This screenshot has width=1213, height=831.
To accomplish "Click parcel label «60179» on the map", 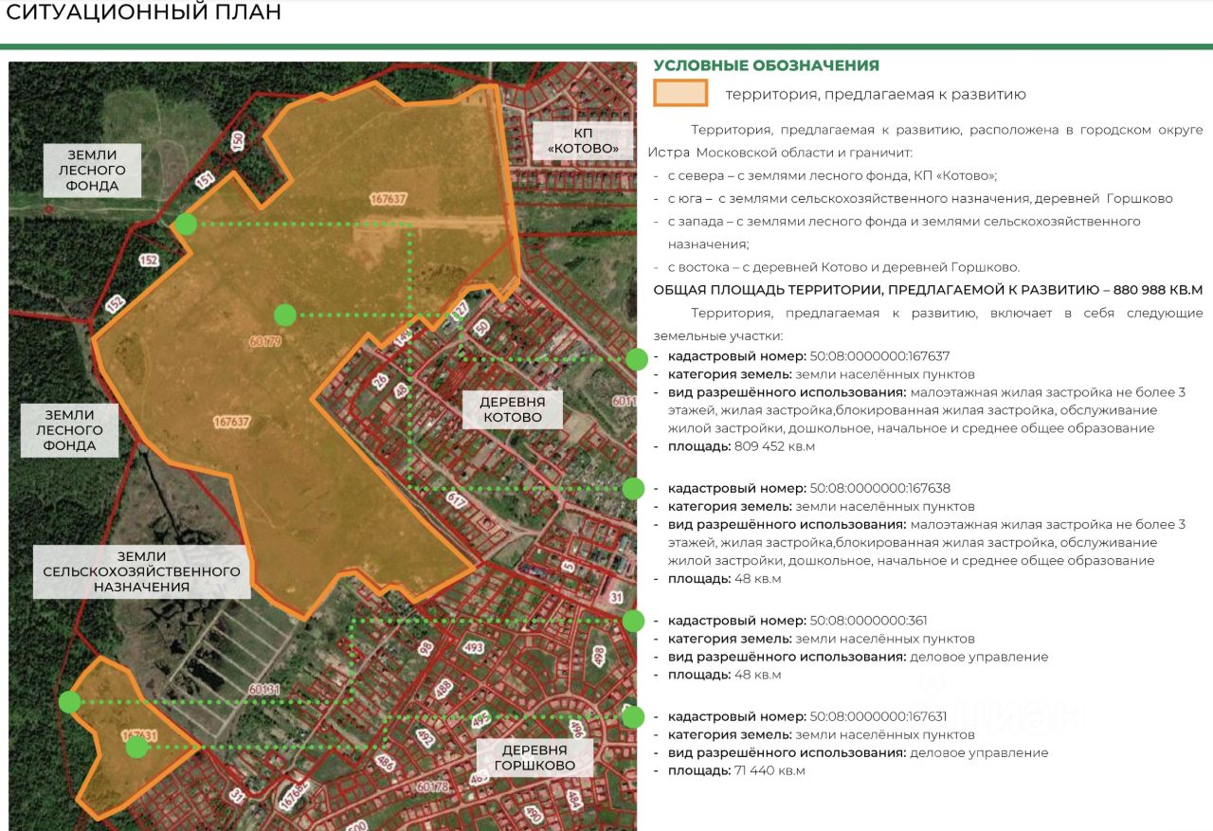I will click(x=267, y=340).
